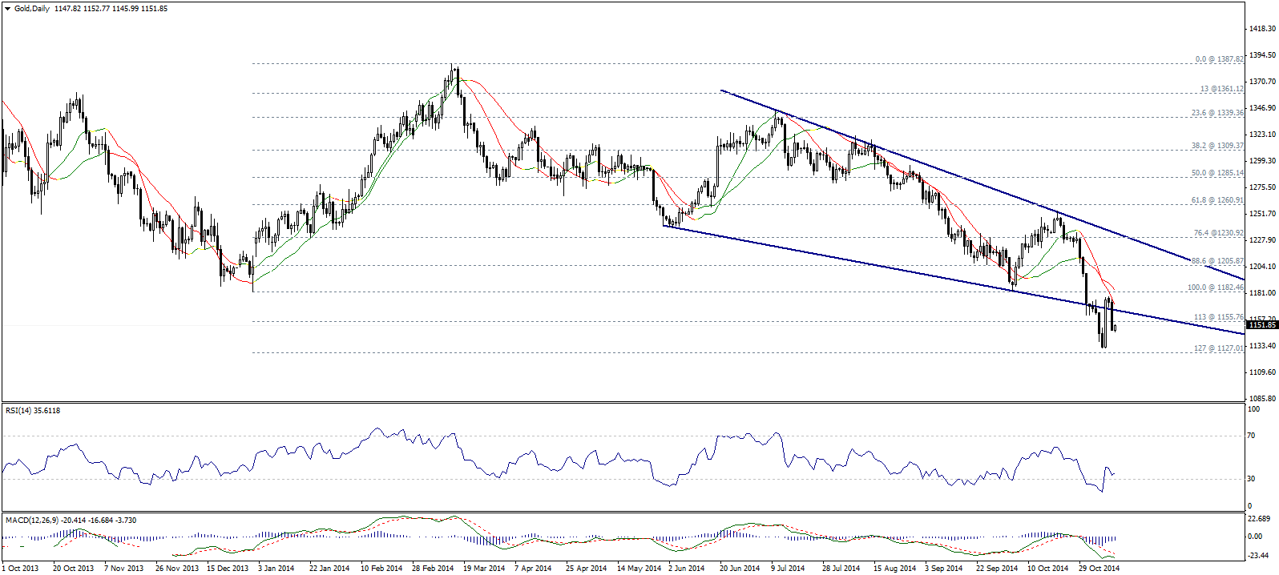This screenshot has width=1279, height=575.
Task: Click the 1299.30 price axis label
Action: tap(1262, 161)
